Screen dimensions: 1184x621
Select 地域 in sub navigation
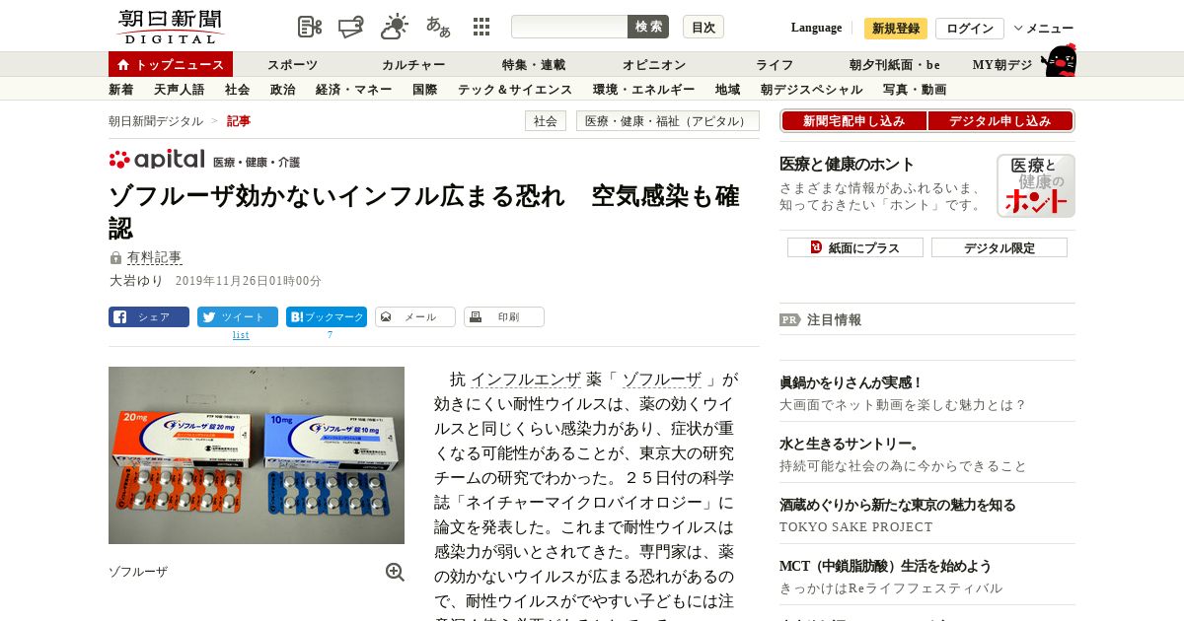pyautogui.click(x=728, y=90)
